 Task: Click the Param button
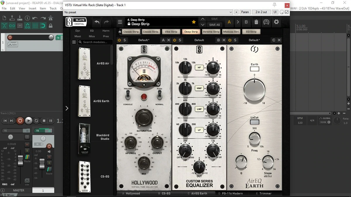(x=245, y=12)
